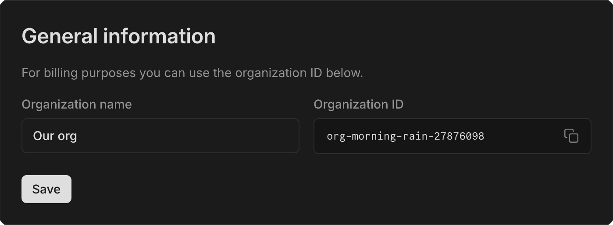Focus the field containing 'Our org'
This screenshot has height=225, width=613.
click(x=160, y=136)
